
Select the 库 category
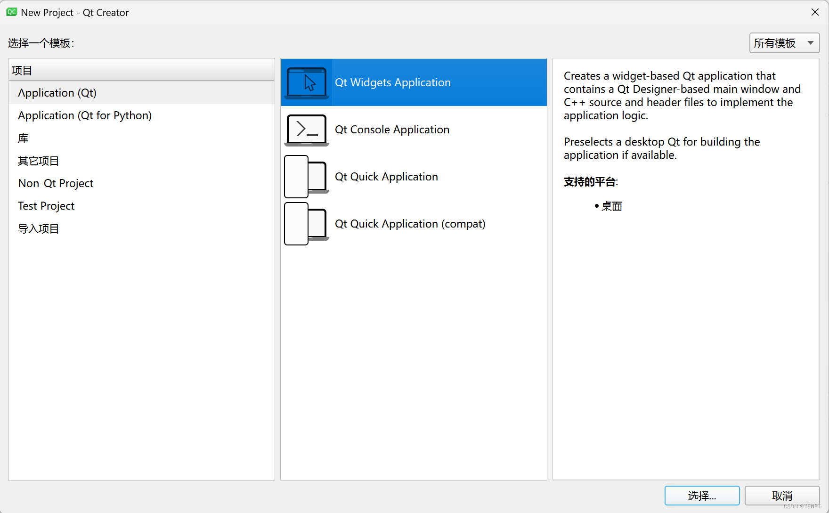pyautogui.click(x=141, y=138)
